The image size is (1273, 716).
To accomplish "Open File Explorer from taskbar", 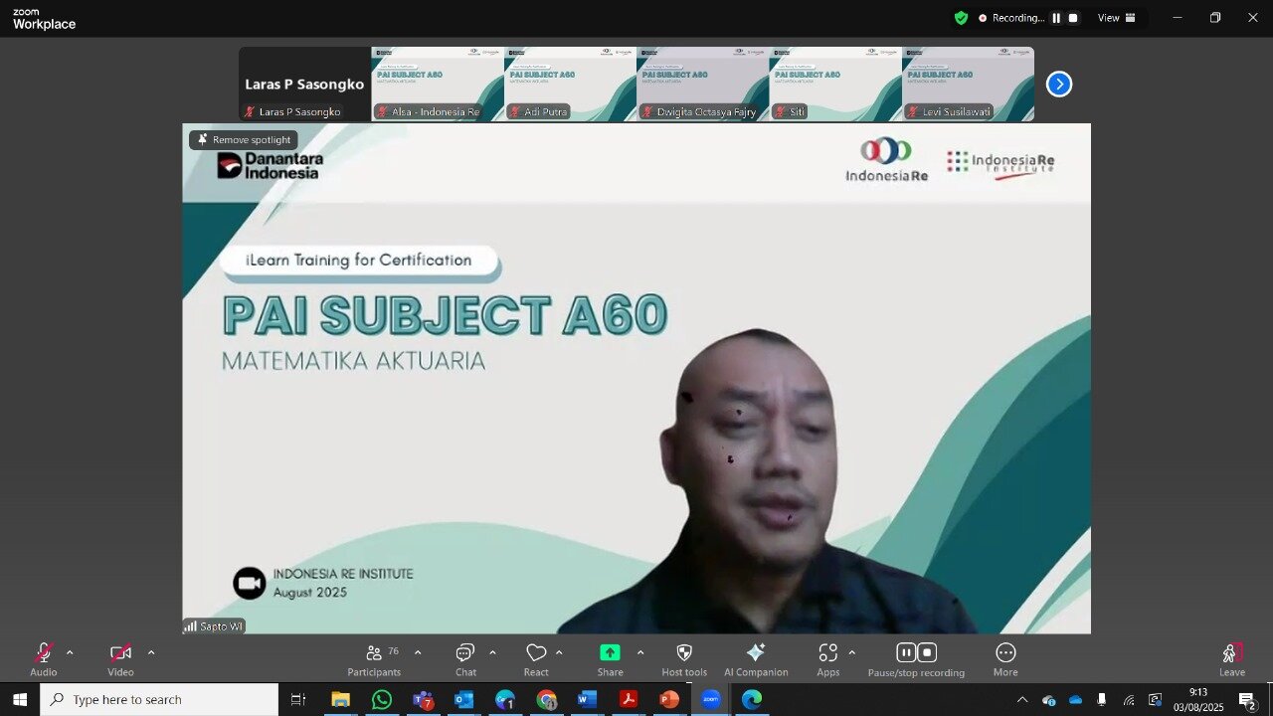I will (x=340, y=700).
